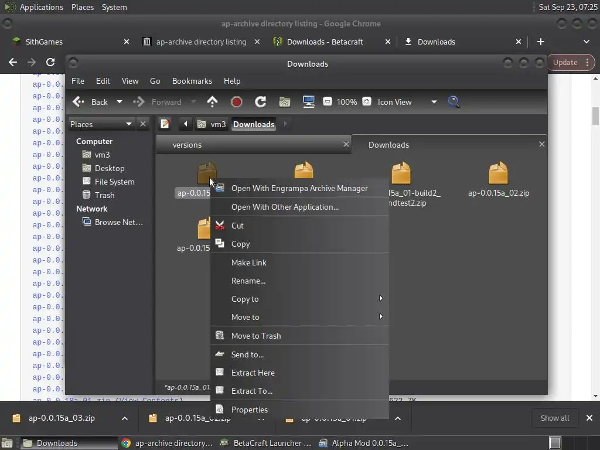Select Extract To... in context menu
Viewport: 600px width, 450px height.
click(x=299, y=391)
